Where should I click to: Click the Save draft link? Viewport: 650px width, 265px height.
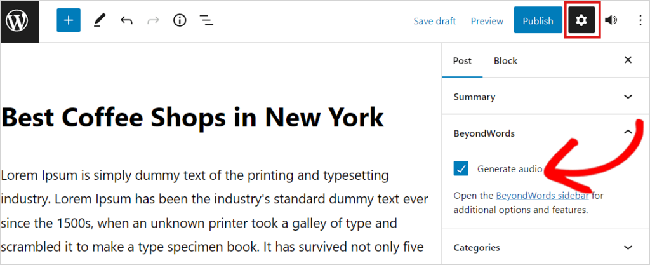point(435,21)
